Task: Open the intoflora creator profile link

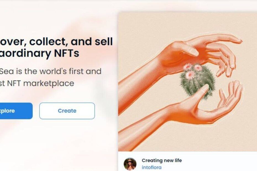Action: point(151,167)
